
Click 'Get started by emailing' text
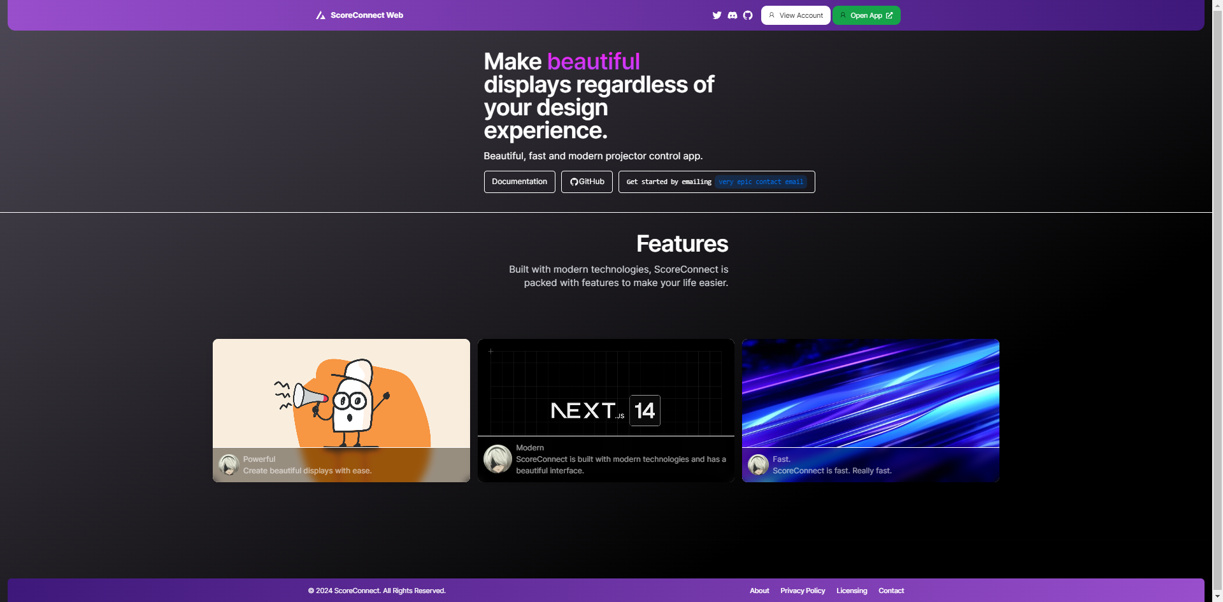click(669, 182)
